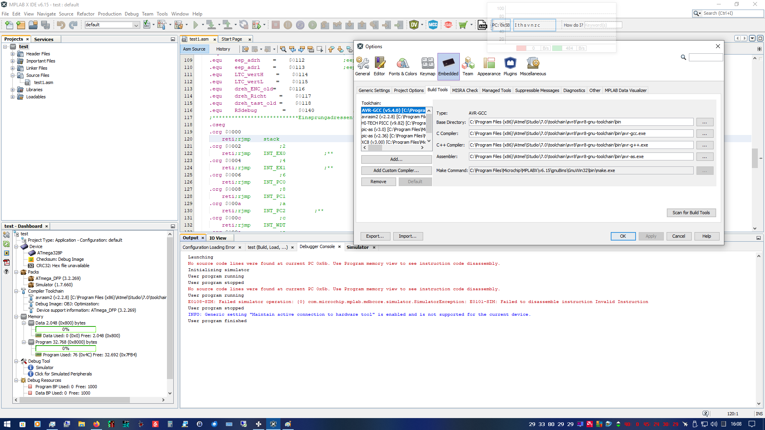Click the shopping cart toolbar icon
The image size is (765, 430).
click(463, 25)
